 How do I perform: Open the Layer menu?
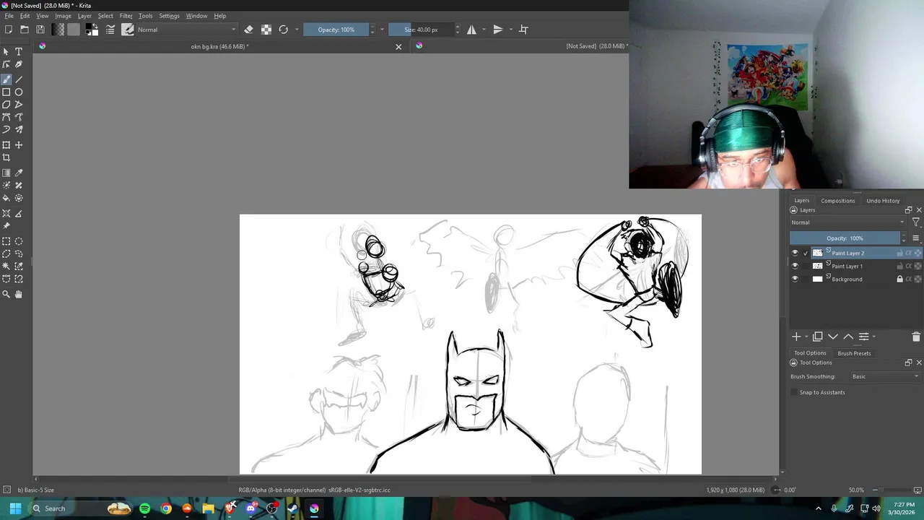pos(84,16)
